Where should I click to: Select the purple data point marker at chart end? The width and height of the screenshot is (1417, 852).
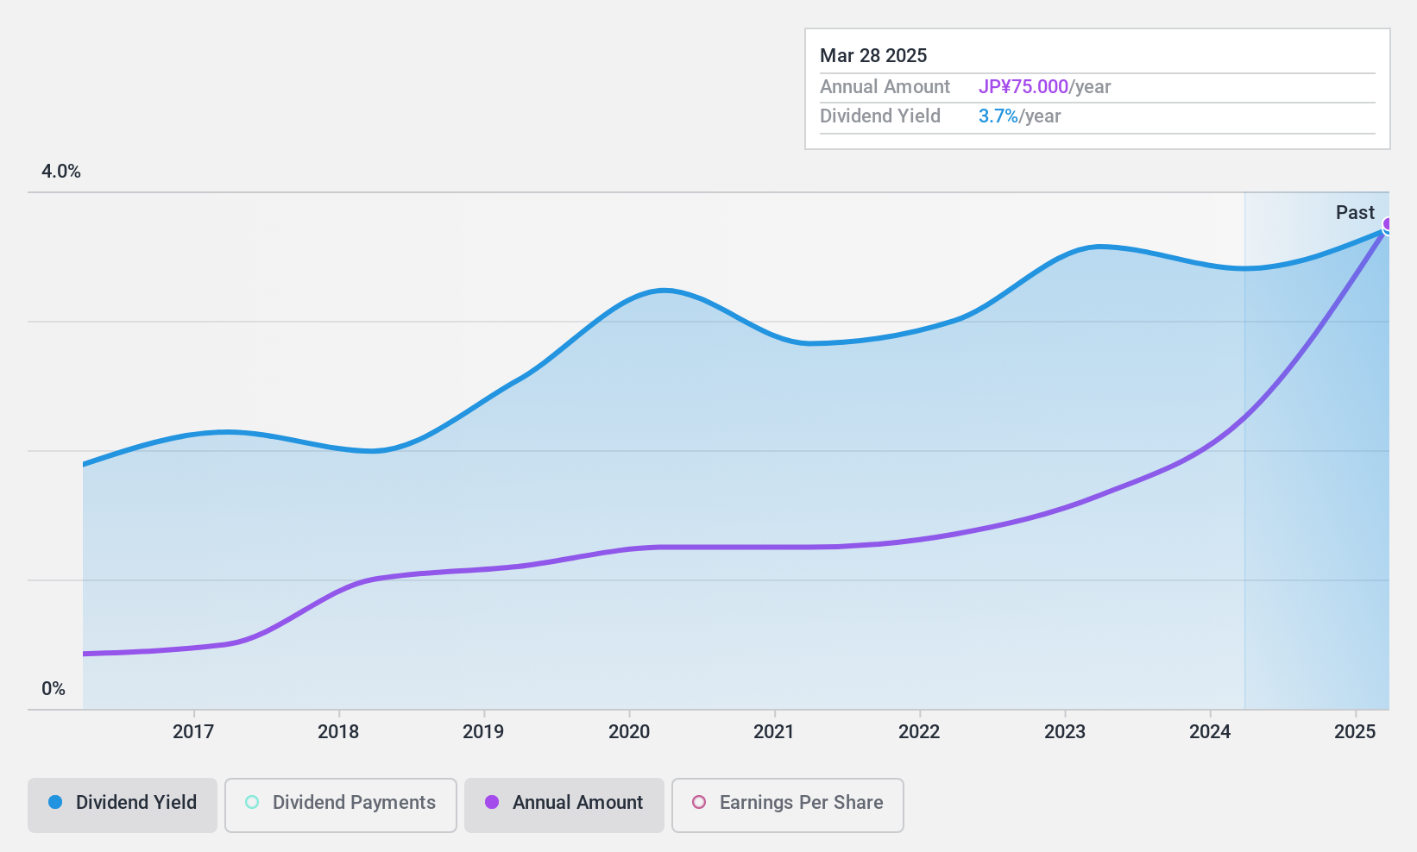1387,224
